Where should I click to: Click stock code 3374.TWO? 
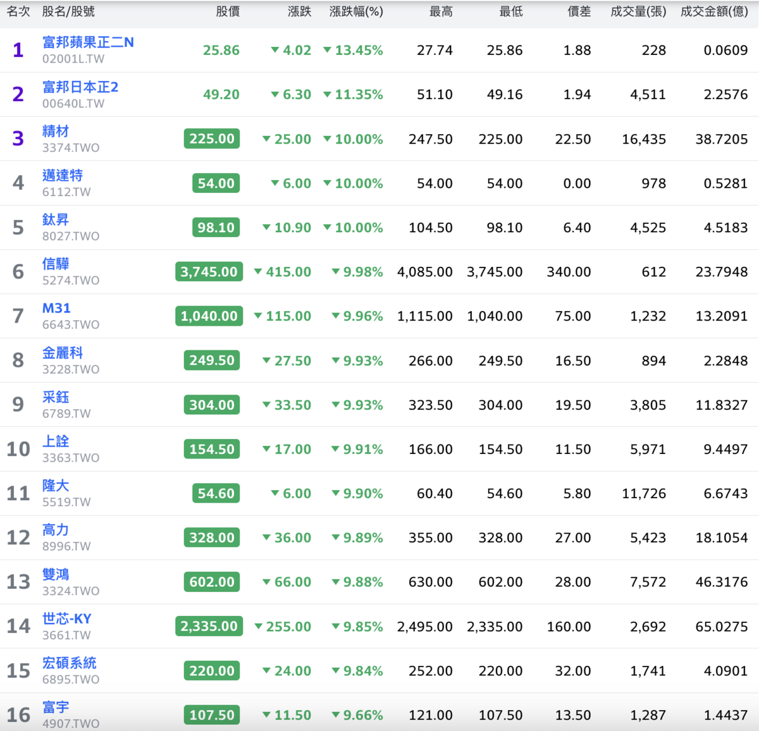coord(71,147)
